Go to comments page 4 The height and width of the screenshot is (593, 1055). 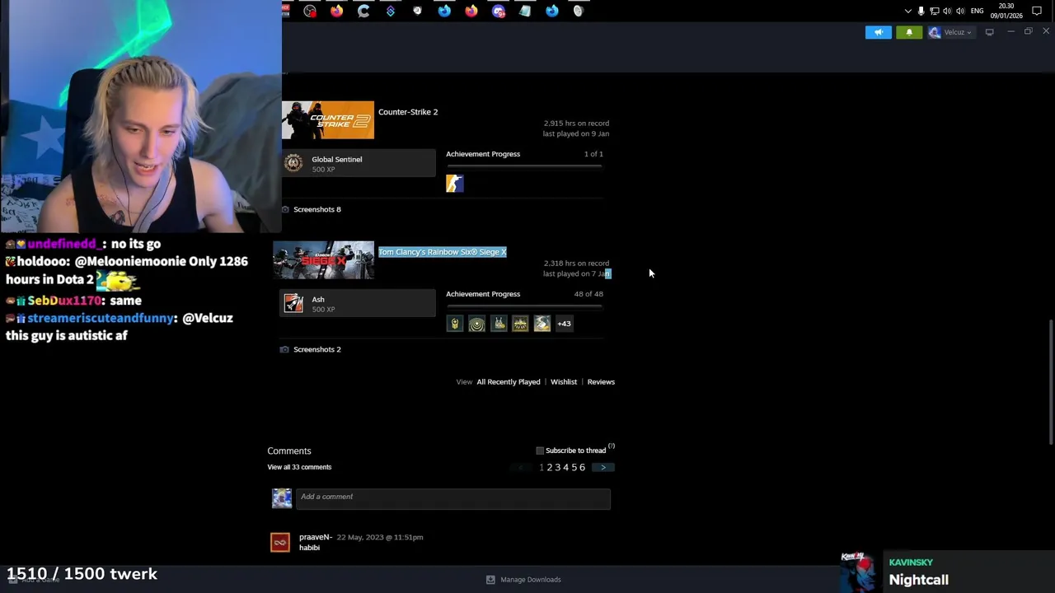566,468
